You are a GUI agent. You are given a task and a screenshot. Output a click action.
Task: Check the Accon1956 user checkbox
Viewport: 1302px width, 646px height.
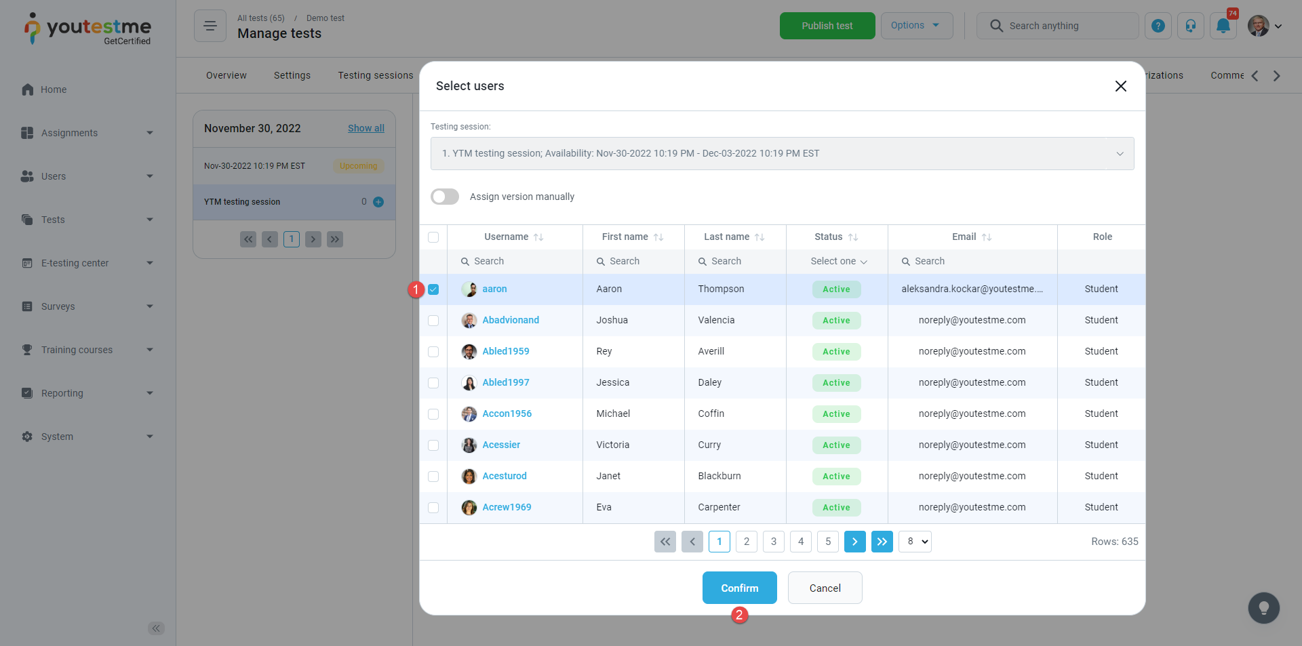(x=433, y=414)
